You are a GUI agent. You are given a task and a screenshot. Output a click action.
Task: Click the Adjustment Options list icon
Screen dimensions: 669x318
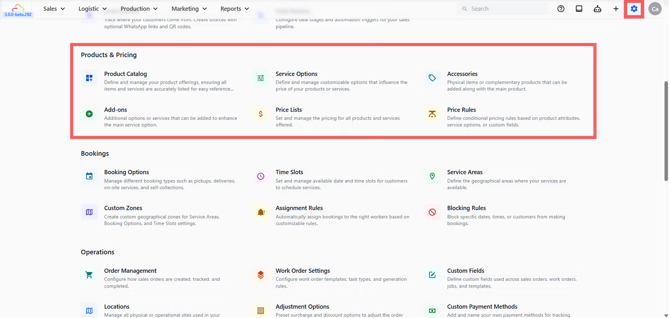(260, 311)
